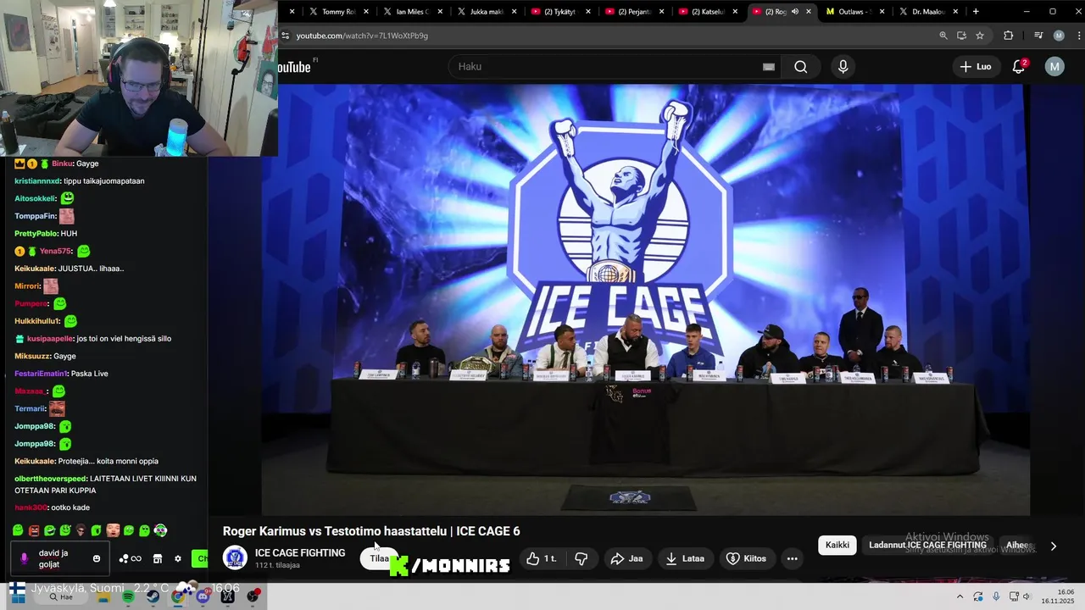Image resolution: width=1085 pixels, height=610 pixels.
Task: Open OBS Studio from the taskbar
Action: pyautogui.click(x=253, y=596)
